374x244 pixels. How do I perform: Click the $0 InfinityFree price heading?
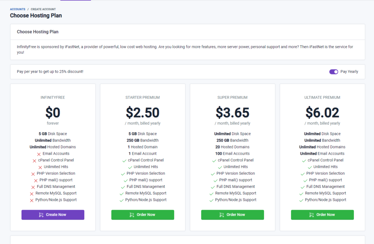tap(53, 112)
